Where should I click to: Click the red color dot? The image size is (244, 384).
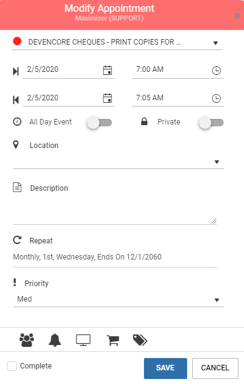[17, 41]
